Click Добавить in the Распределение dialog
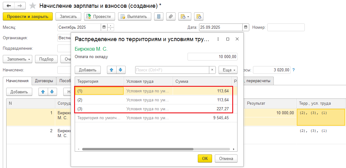Screen dimensions: 346x168 point(88,70)
